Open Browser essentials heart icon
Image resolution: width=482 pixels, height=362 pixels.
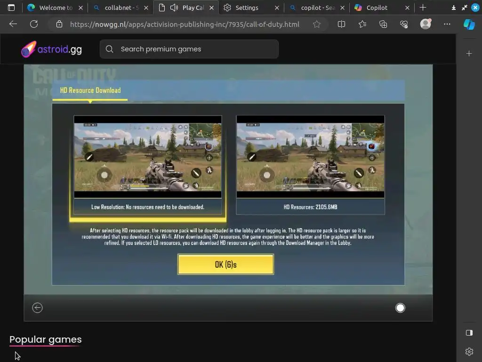(x=404, y=25)
